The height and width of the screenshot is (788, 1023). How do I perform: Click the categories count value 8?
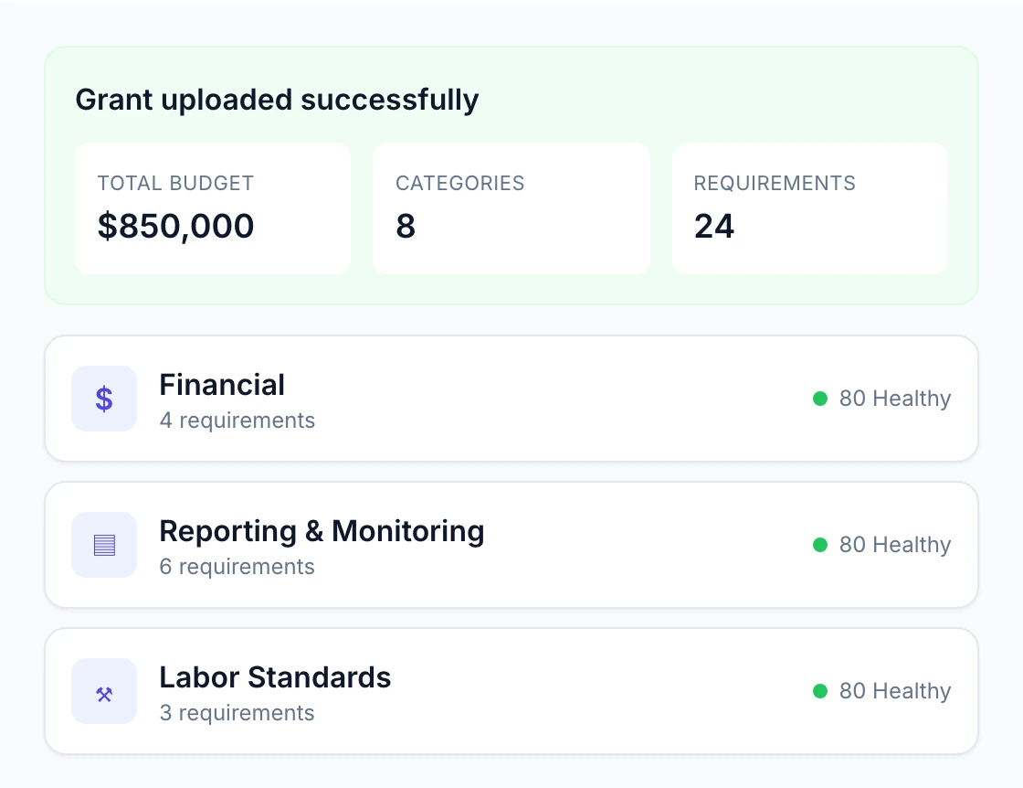pos(406,226)
